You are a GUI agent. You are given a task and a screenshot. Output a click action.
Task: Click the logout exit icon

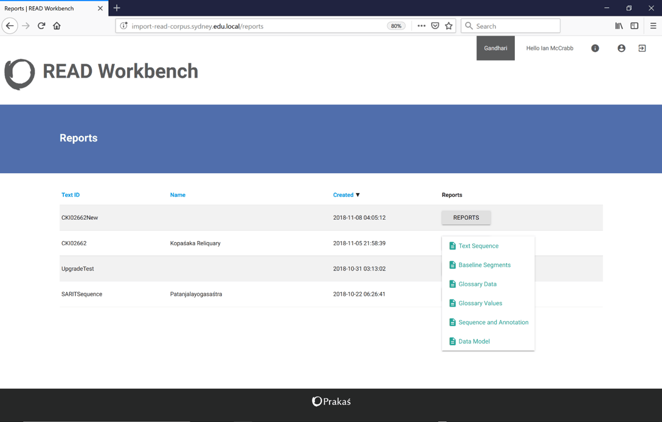(x=642, y=48)
